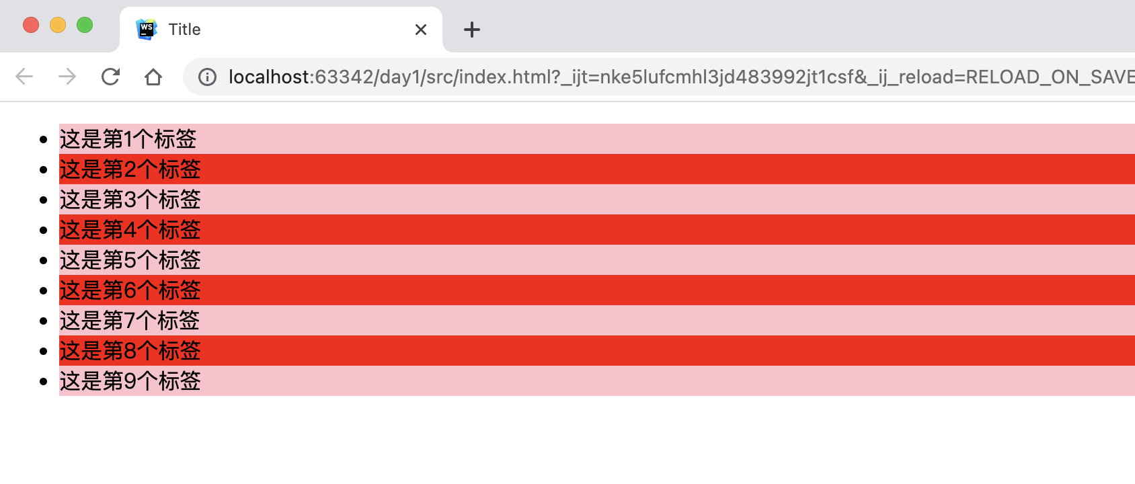Reload the current page
Screen dimensions: 1135x484
pos(110,77)
